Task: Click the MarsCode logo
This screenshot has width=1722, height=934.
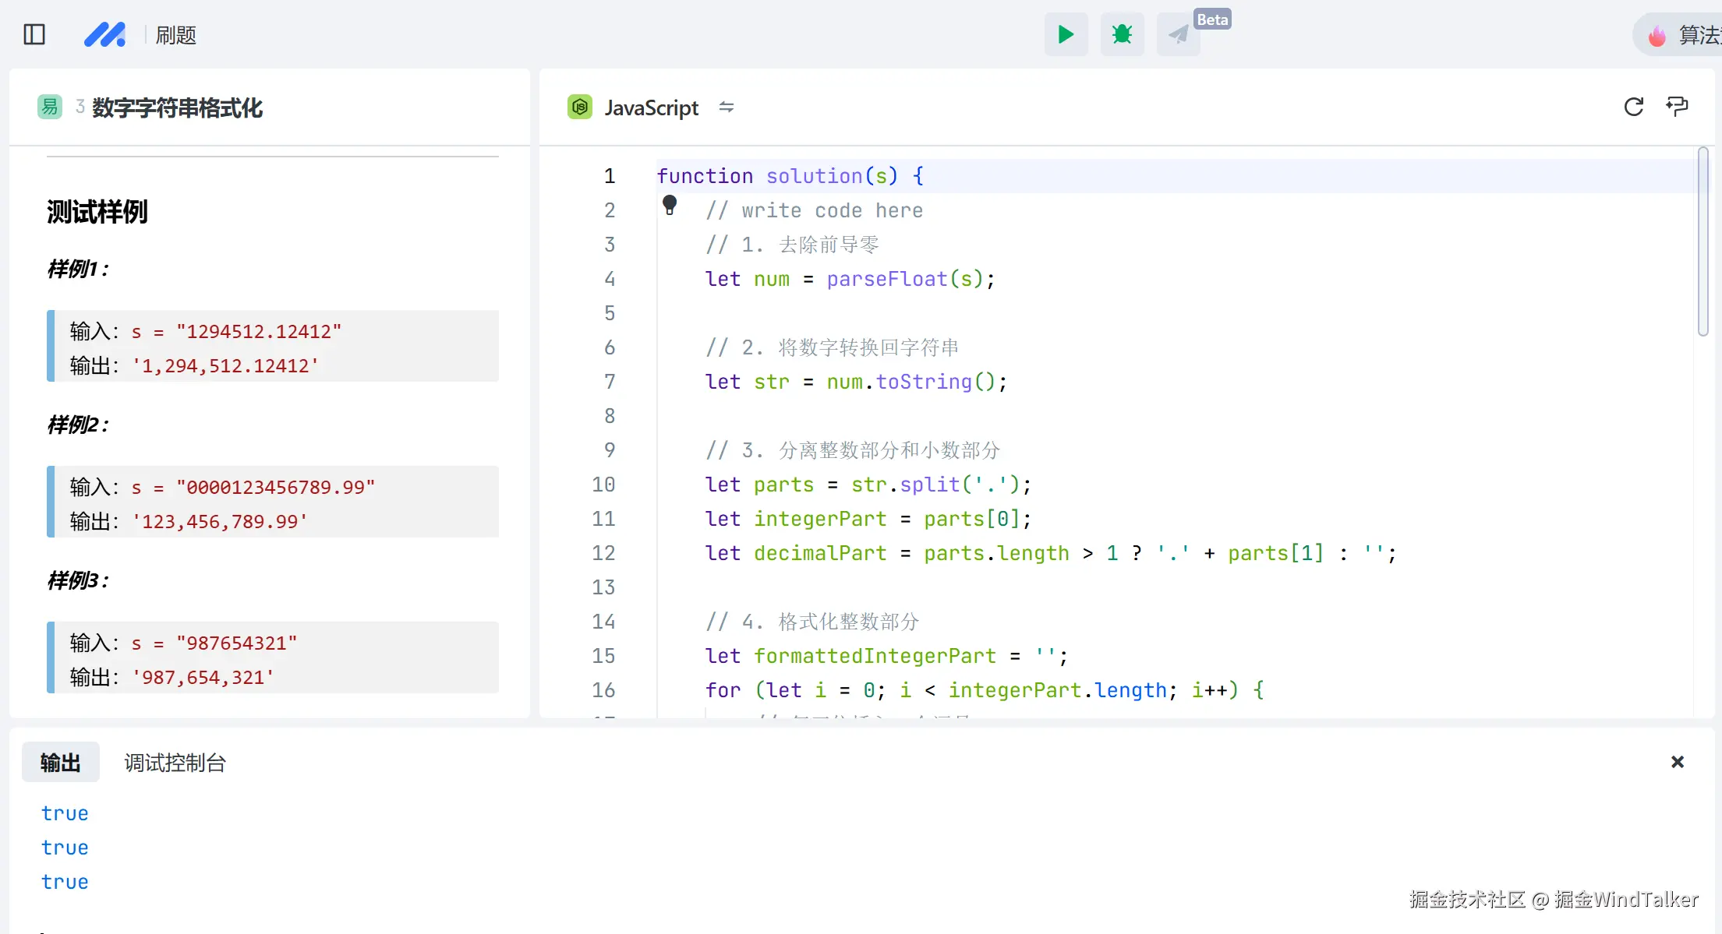Action: [x=104, y=34]
